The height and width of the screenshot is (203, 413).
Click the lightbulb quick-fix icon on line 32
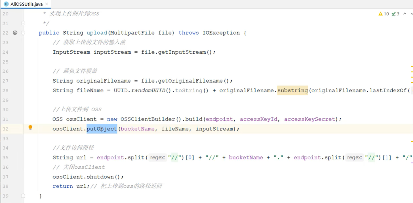point(30,128)
